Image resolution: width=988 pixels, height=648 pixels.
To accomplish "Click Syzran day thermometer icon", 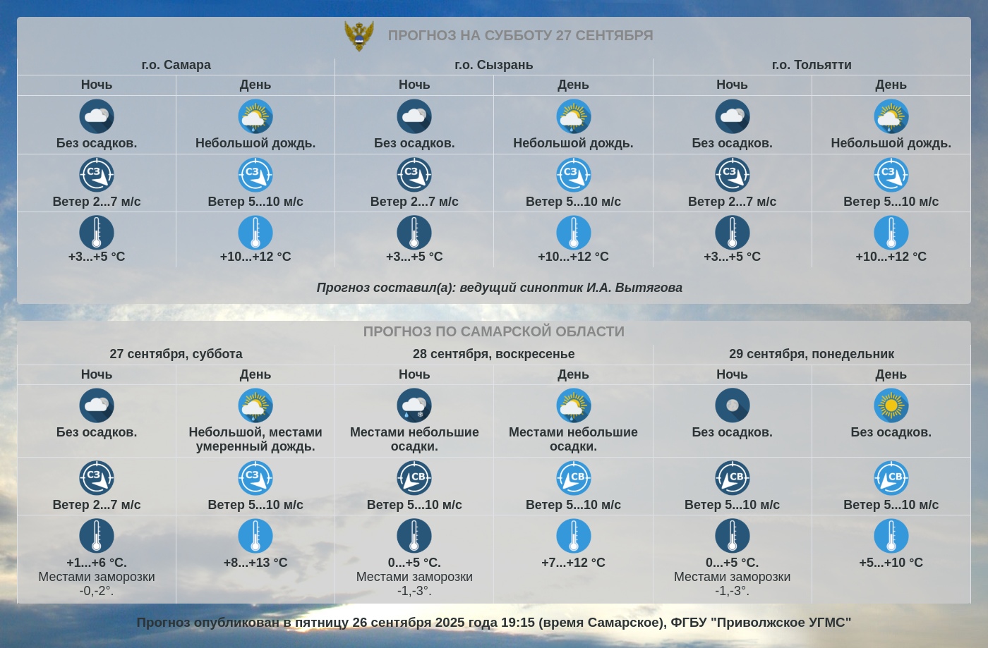I will click(x=574, y=233).
